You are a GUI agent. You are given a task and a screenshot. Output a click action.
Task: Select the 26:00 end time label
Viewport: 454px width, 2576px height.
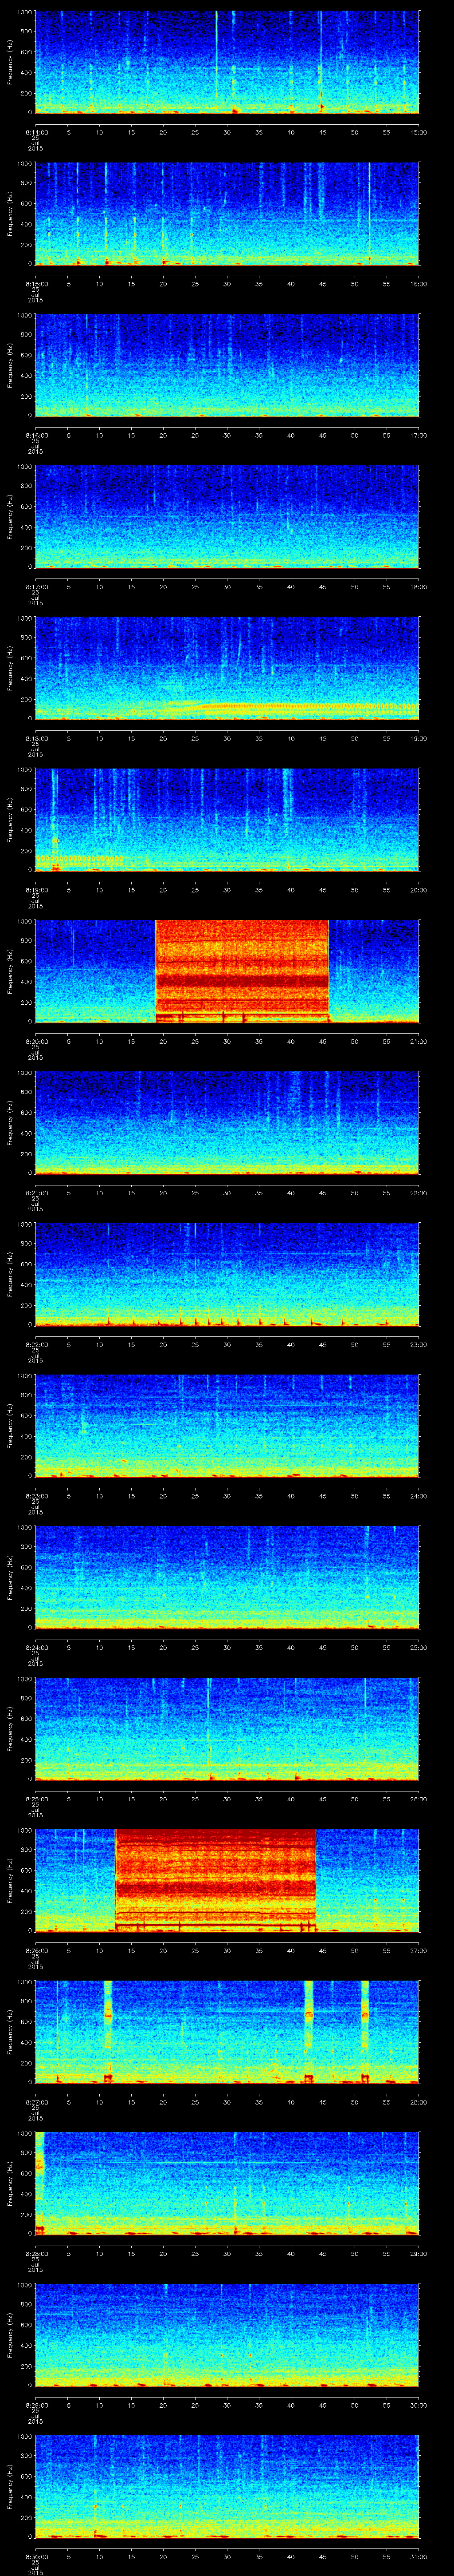(419, 1799)
